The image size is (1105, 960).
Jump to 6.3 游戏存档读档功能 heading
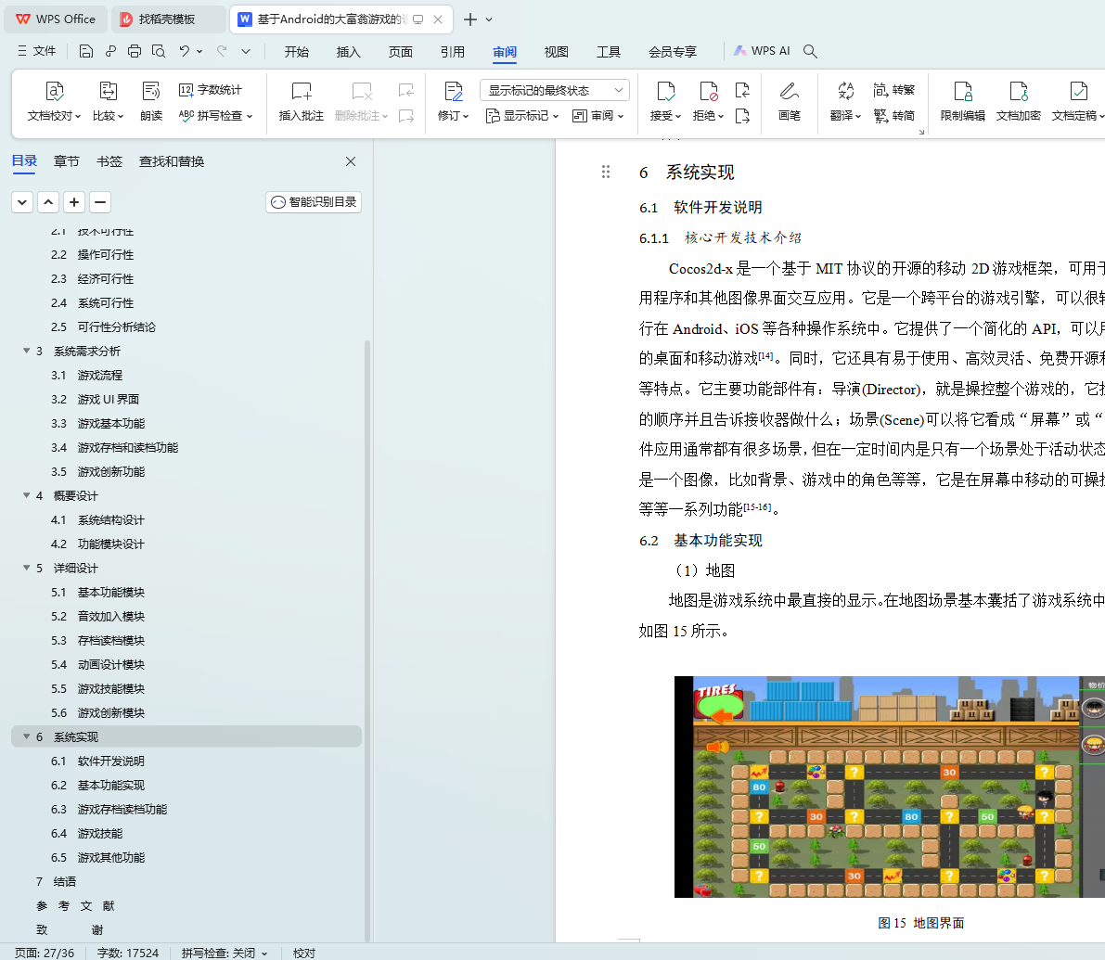pos(109,809)
